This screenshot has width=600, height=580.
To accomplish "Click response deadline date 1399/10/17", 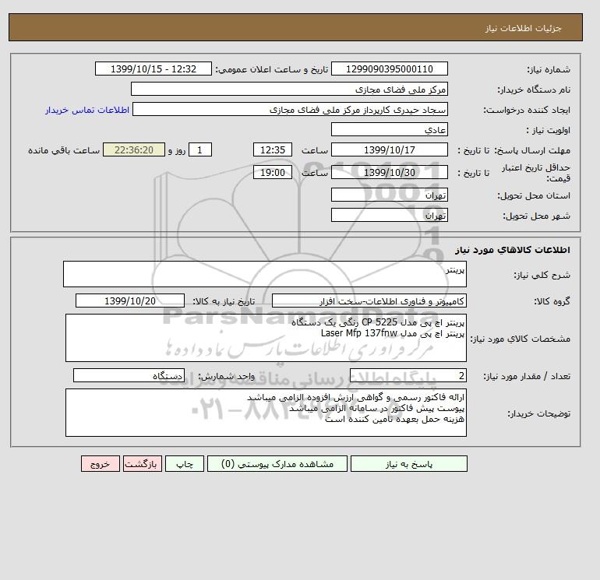I will tap(389, 150).
